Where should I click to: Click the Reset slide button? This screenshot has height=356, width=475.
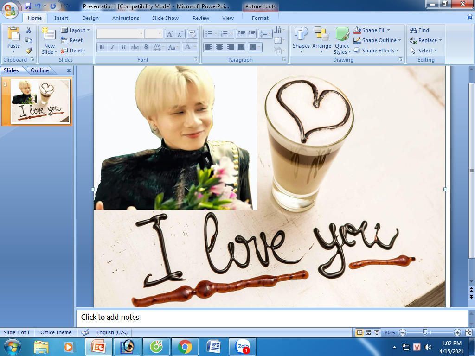(72, 40)
